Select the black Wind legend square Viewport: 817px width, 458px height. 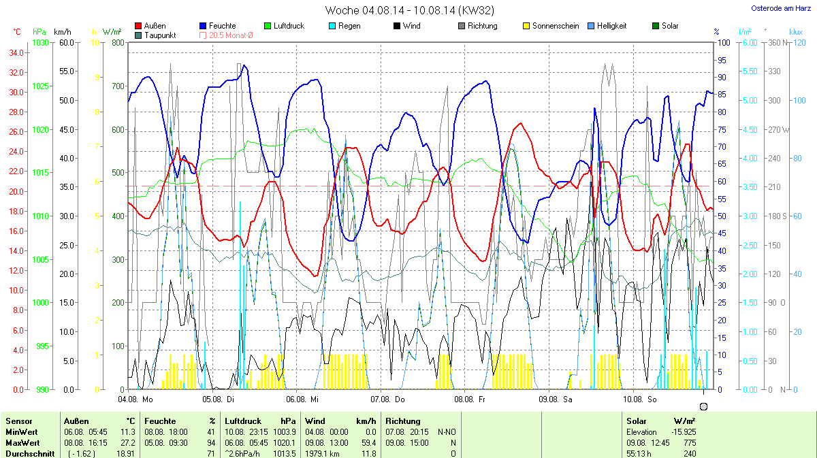pos(396,27)
